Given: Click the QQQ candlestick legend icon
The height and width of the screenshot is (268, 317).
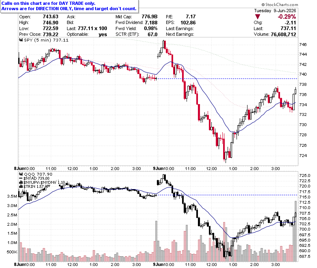Looking at the screenshot, I should pos(21,174).
